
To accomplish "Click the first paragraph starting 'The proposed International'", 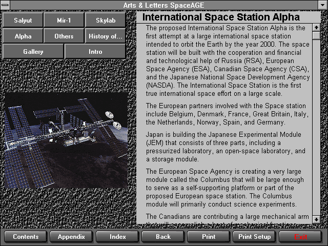I will point(228,60).
